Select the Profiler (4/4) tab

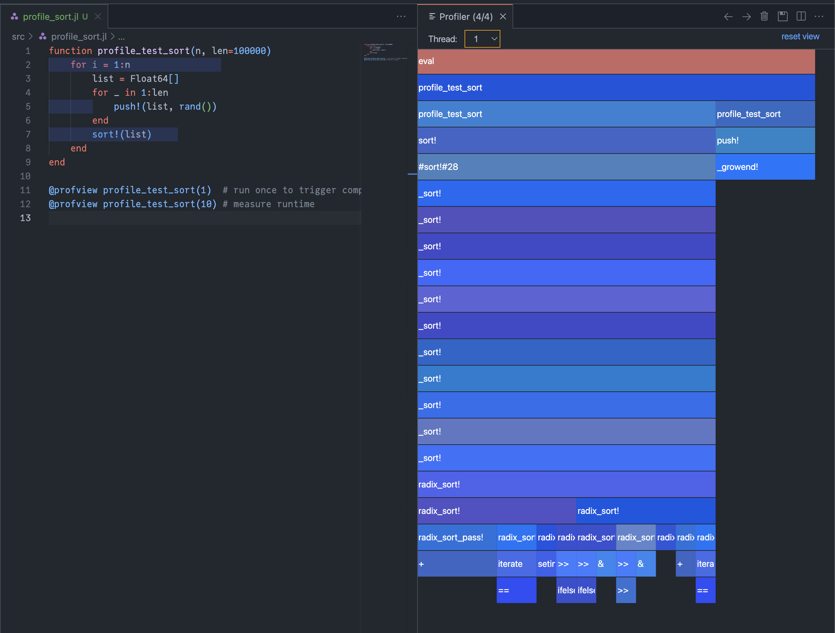(466, 17)
